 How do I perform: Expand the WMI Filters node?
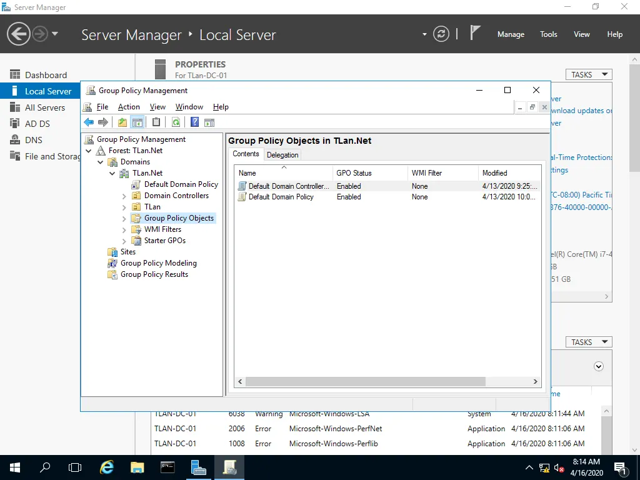tap(124, 230)
